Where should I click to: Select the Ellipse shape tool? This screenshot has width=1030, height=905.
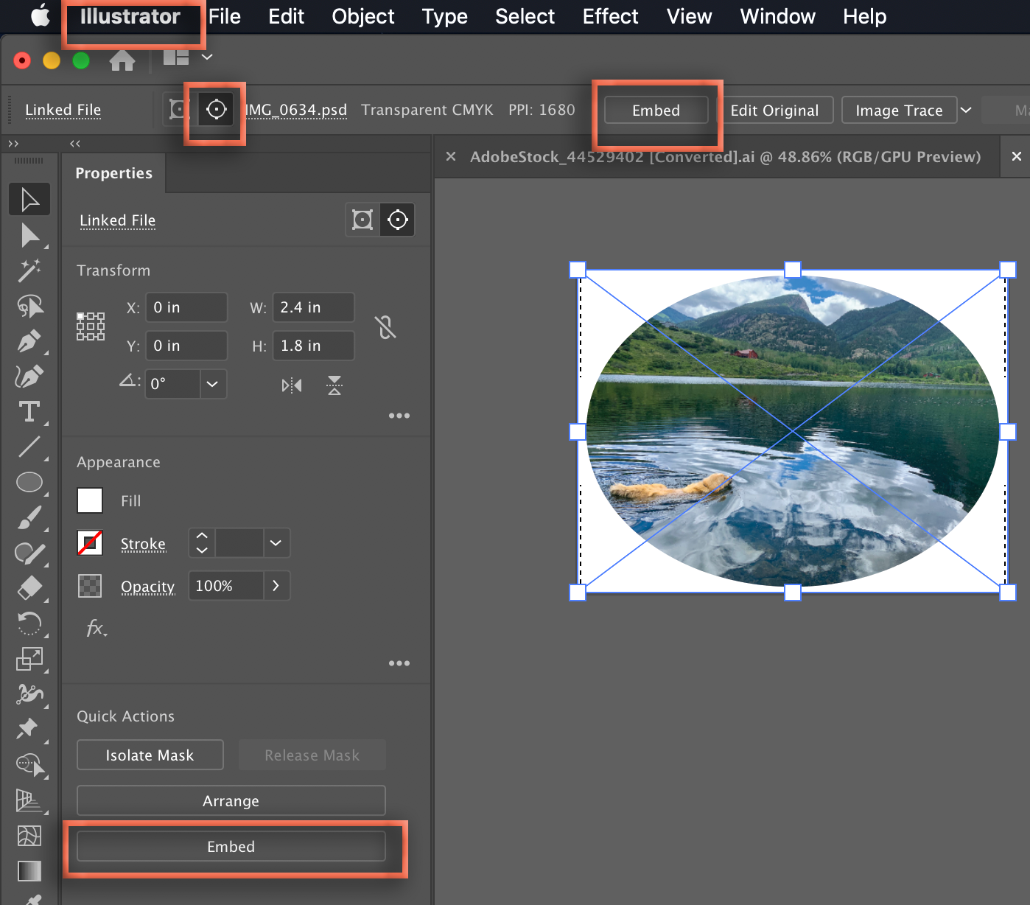point(29,482)
